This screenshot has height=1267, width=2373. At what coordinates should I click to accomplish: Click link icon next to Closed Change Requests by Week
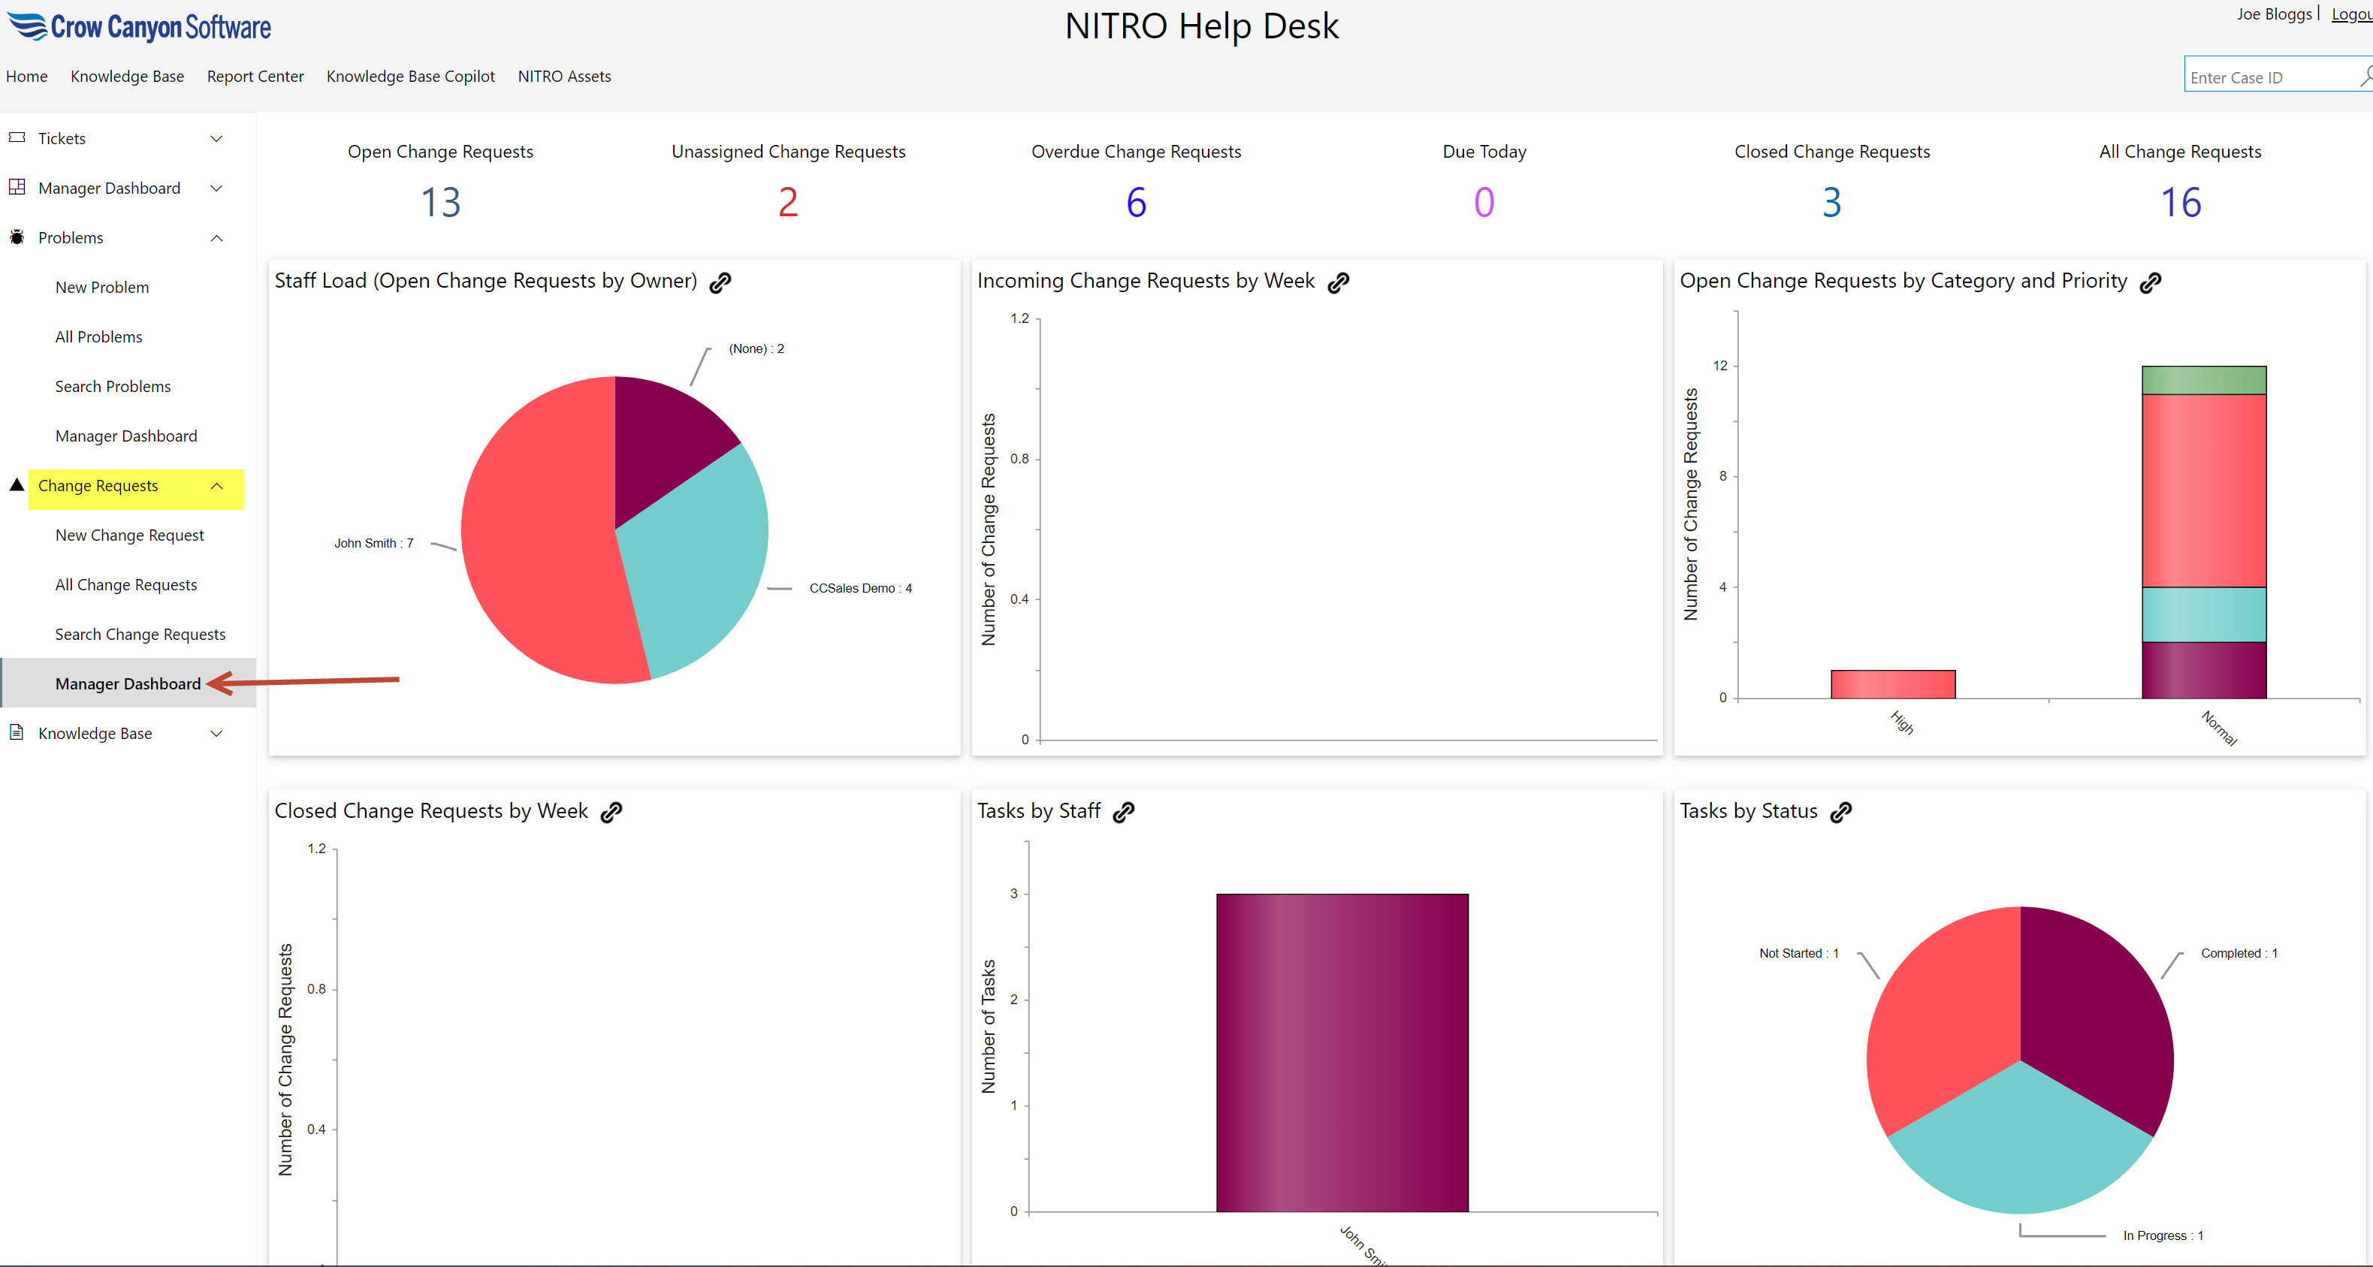[611, 812]
